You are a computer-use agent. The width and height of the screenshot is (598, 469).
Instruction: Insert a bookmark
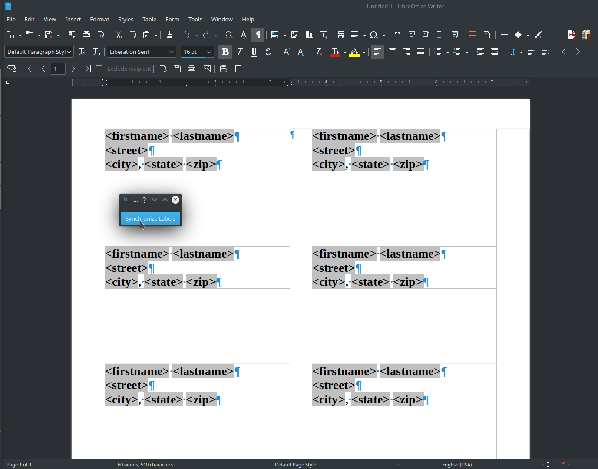tap(440, 35)
